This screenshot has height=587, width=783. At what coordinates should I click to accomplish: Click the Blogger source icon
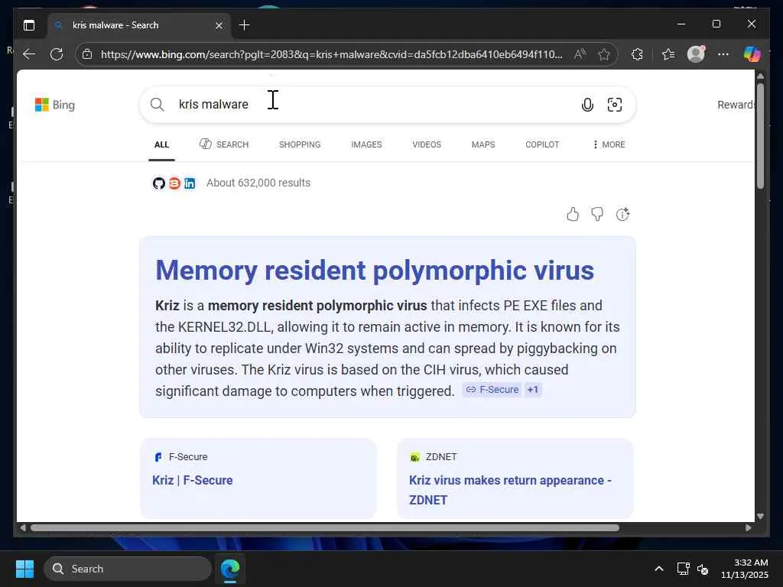[x=174, y=183]
